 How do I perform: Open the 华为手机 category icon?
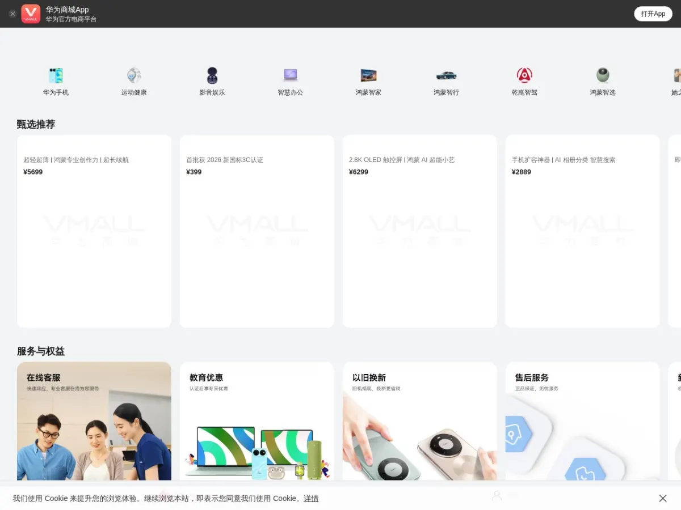pos(56,75)
